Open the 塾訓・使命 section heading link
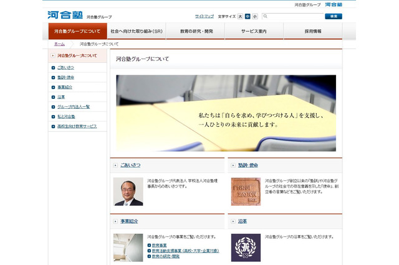 [248, 165]
